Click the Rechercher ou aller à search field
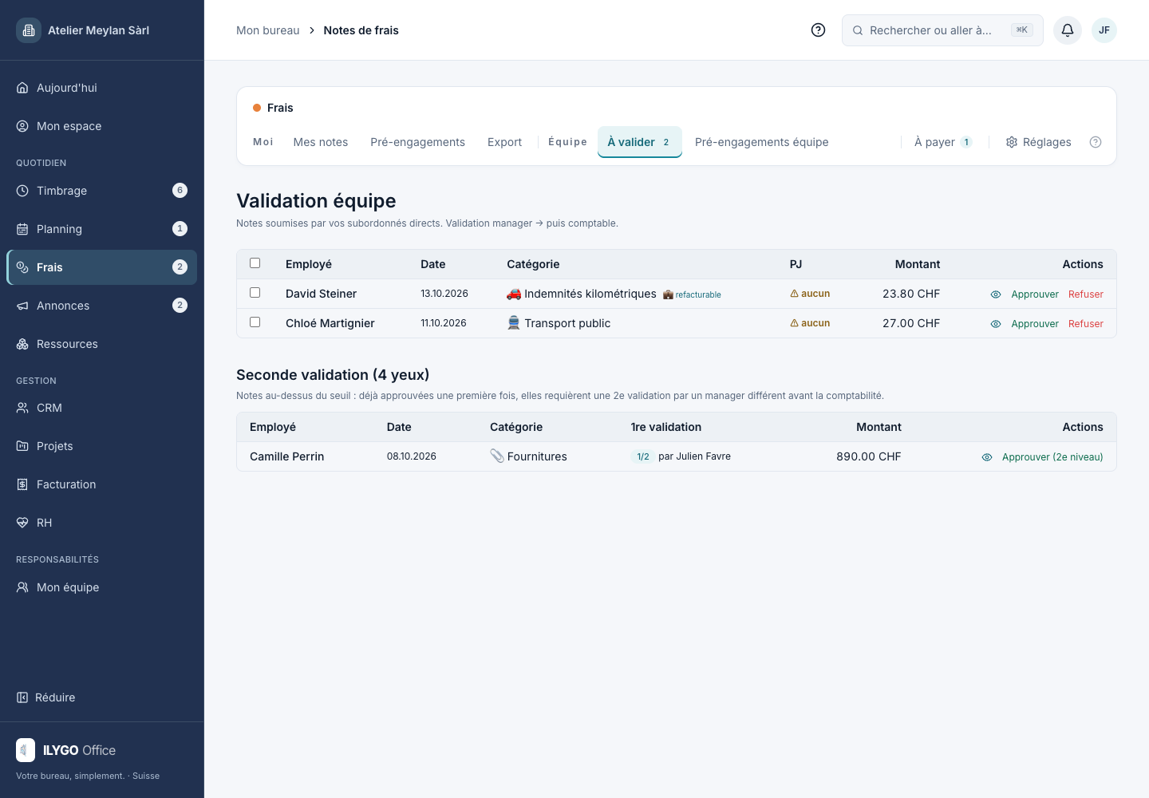This screenshot has height=798, width=1149. [942, 30]
